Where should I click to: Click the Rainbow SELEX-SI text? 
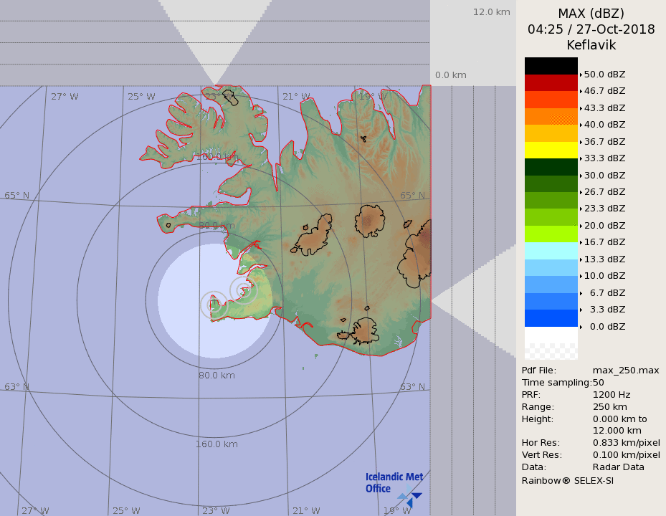coord(567,480)
